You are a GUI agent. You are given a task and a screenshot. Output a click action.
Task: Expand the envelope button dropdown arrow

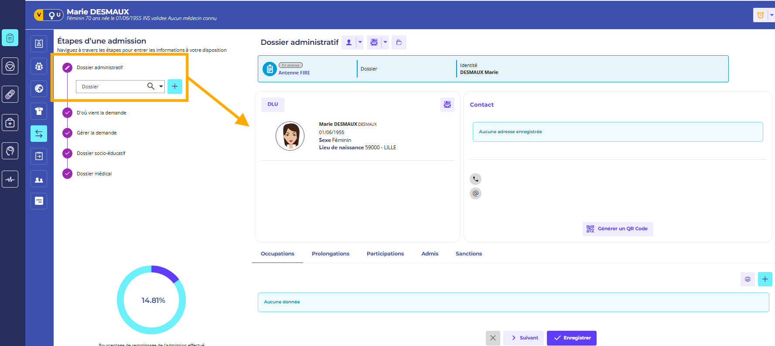click(385, 42)
